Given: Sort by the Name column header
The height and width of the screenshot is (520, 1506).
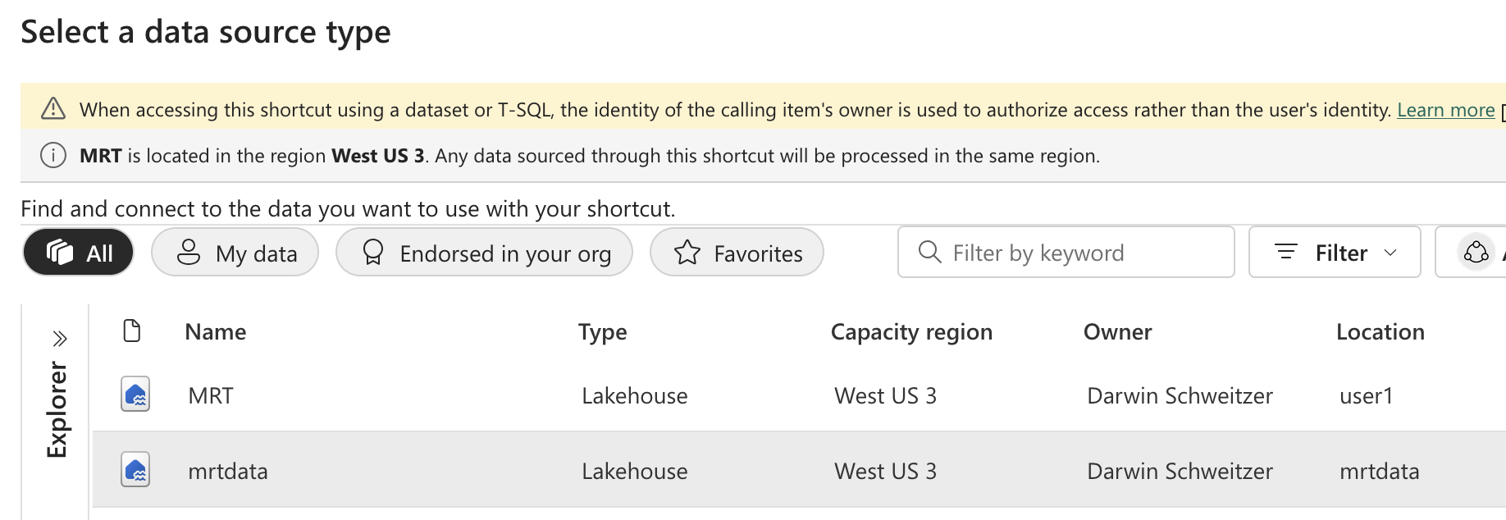Looking at the screenshot, I should tap(216, 331).
